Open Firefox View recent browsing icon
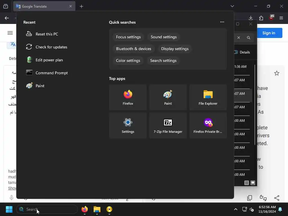The width and height of the screenshot is (288, 216). [x=6, y=6]
